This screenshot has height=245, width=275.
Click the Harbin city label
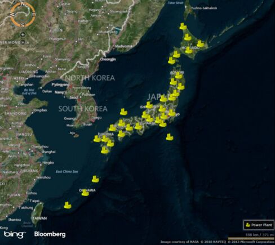[x=83, y=21]
